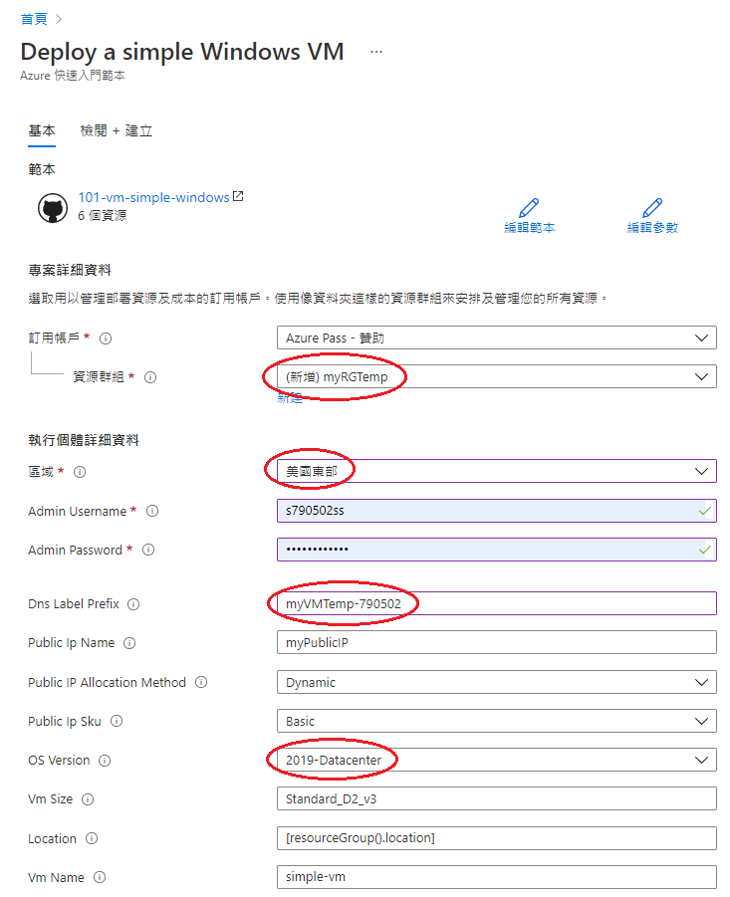Show info tooltip for Admin Username
Viewport: 730px width, 897px height.
(x=152, y=511)
